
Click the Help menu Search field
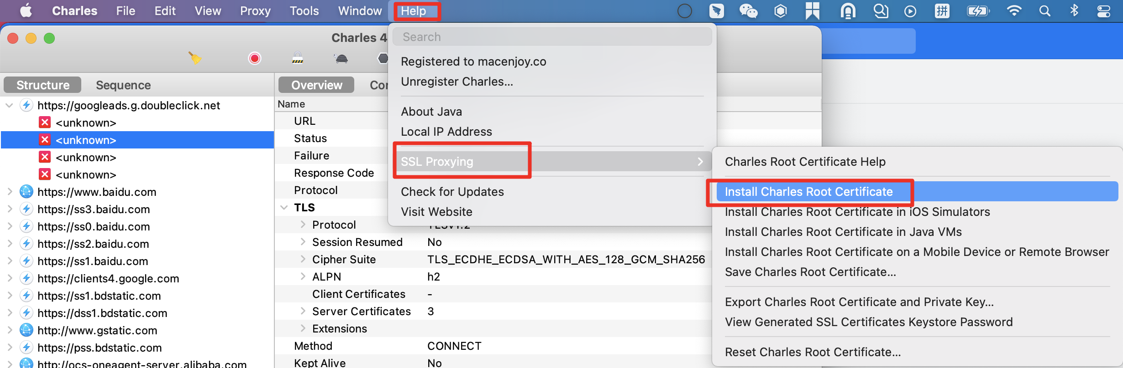[x=552, y=36]
